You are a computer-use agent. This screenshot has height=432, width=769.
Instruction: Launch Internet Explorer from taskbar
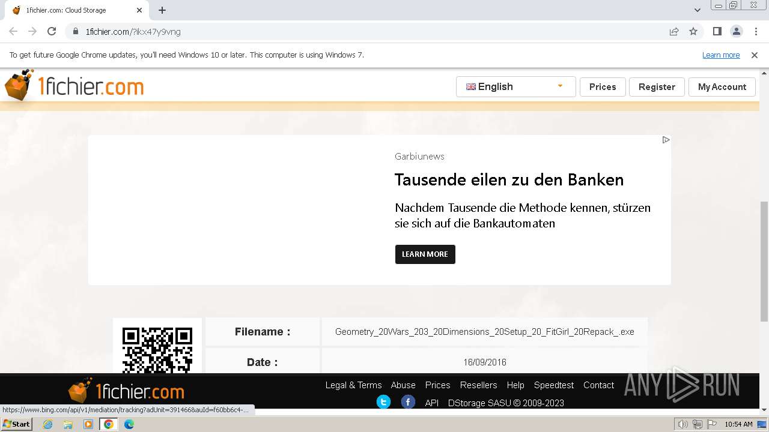47,424
